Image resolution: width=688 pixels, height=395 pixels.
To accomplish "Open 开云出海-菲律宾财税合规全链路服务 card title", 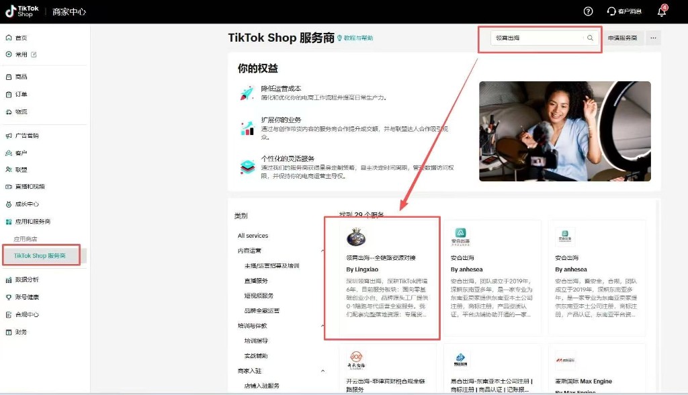I will tap(386, 385).
